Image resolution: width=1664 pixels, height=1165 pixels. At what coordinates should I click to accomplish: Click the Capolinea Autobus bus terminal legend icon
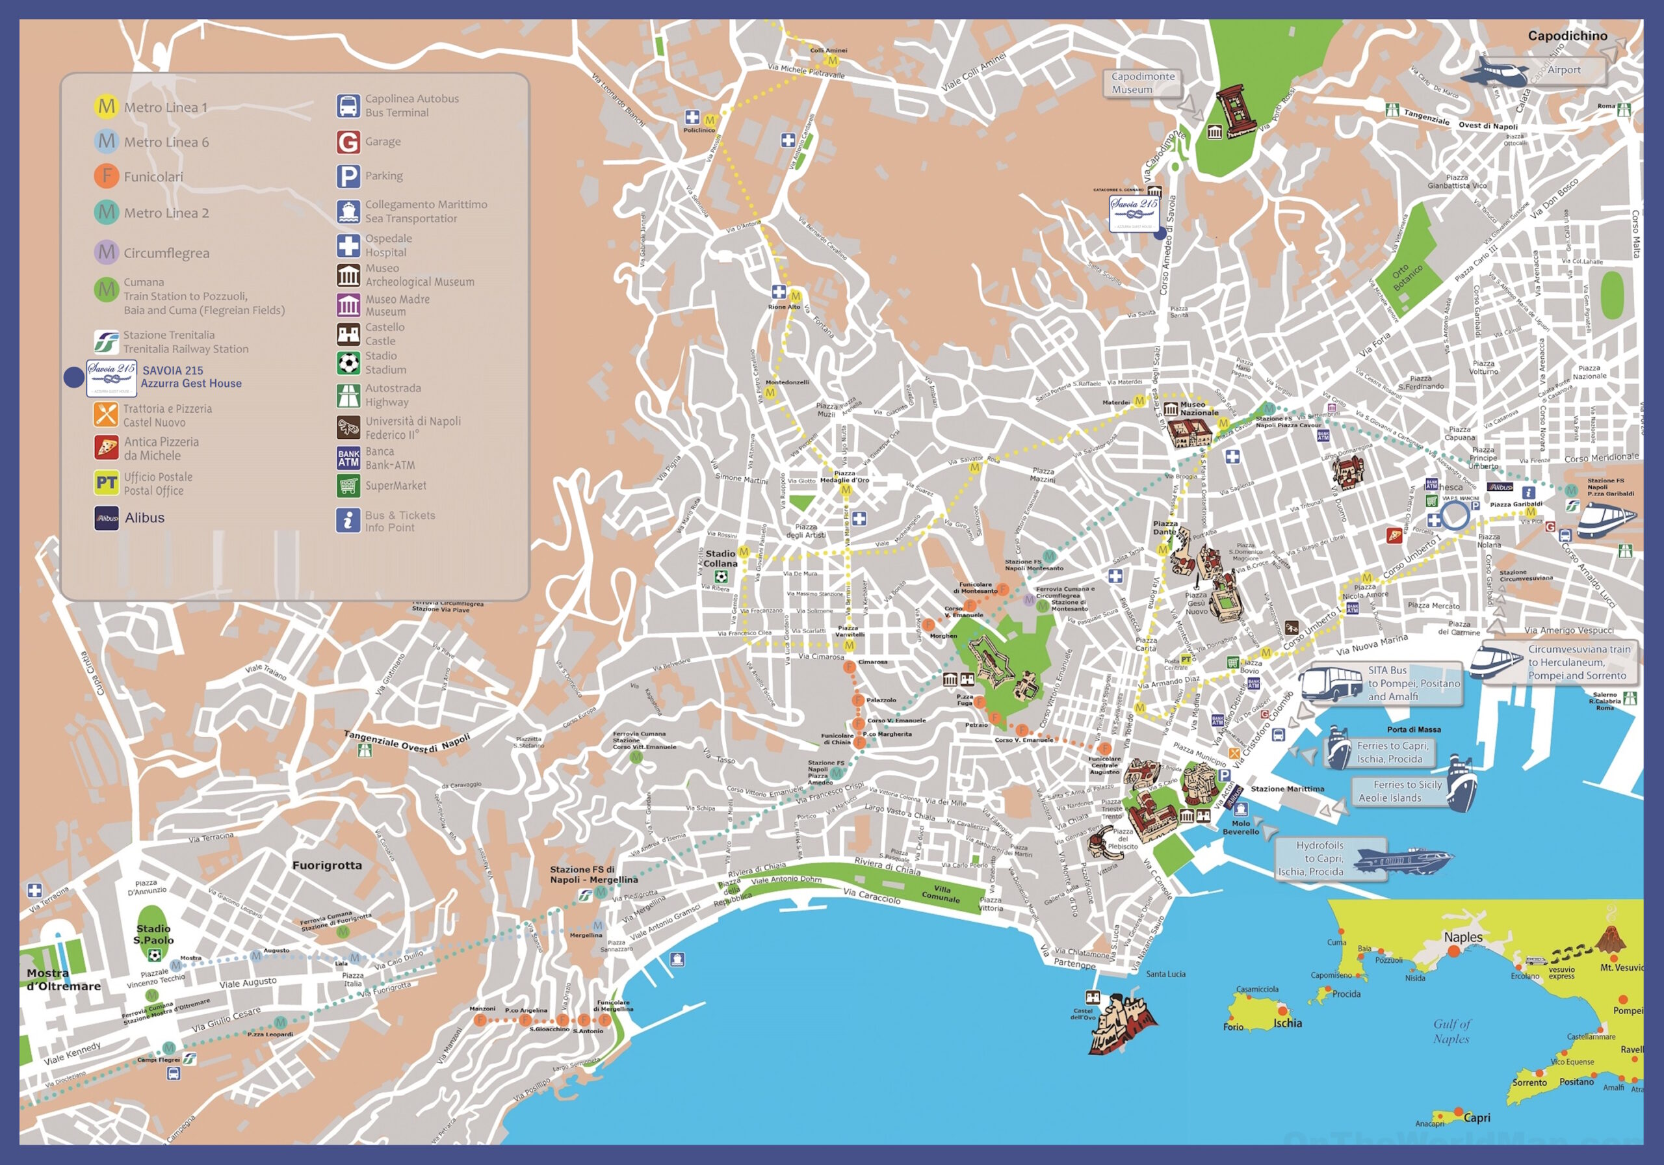pyautogui.click(x=348, y=106)
